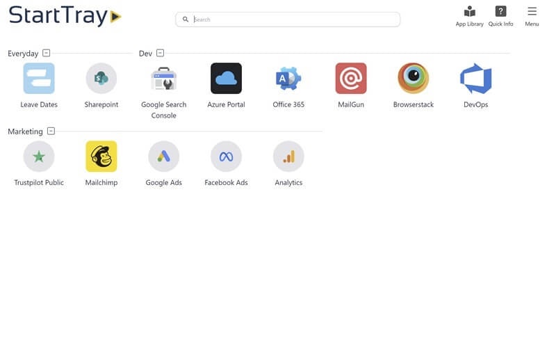556x352 pixels.
Task: Open the Analytics bar chart icon
Action: (x=288, y=157)
